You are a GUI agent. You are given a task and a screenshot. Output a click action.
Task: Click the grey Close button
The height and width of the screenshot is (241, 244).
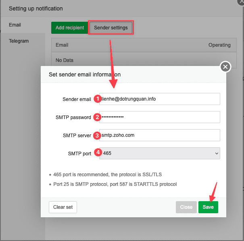pos(186,207)
